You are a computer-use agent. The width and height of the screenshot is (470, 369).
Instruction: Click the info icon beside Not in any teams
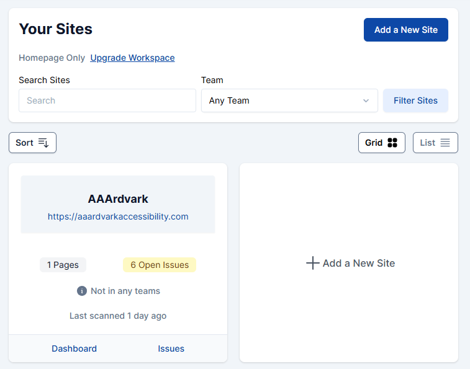(82, 291)
